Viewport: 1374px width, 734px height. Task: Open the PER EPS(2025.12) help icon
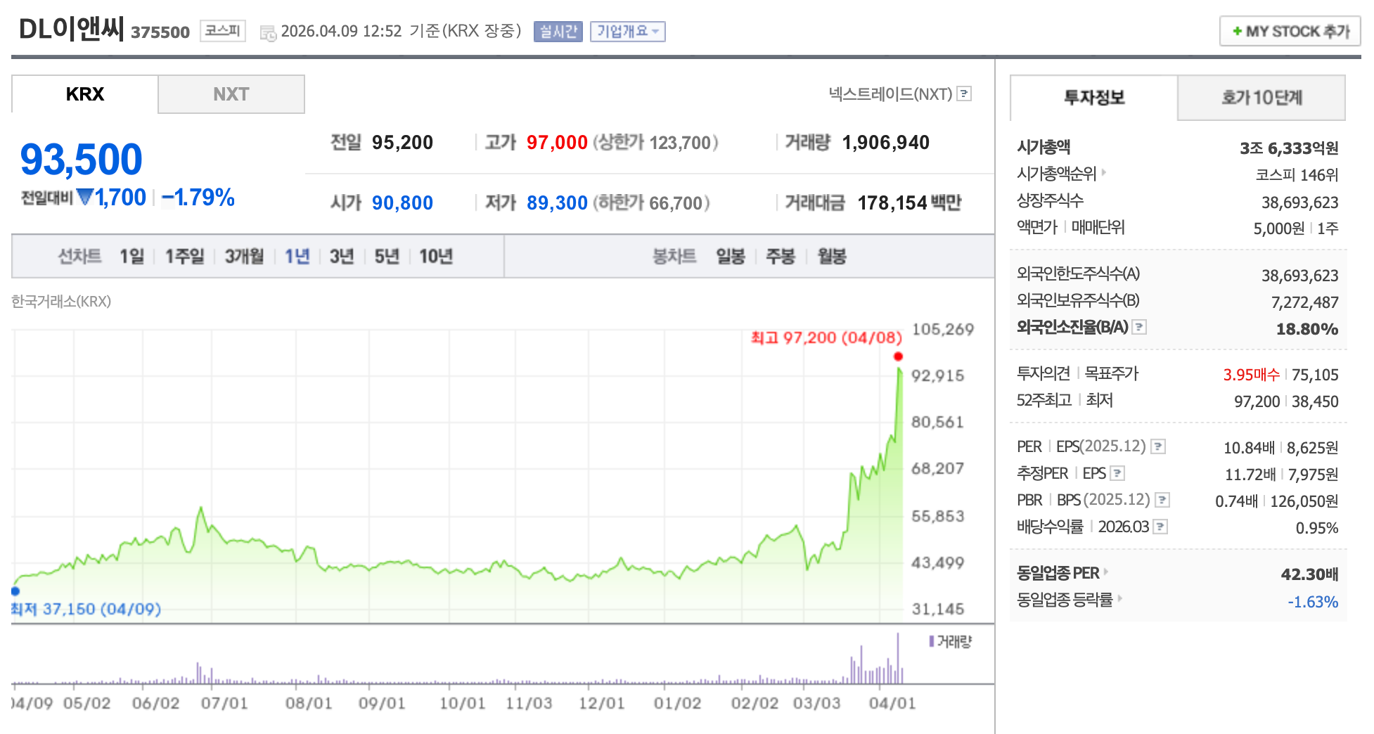pyautogui.click(x=1159, y=446)
